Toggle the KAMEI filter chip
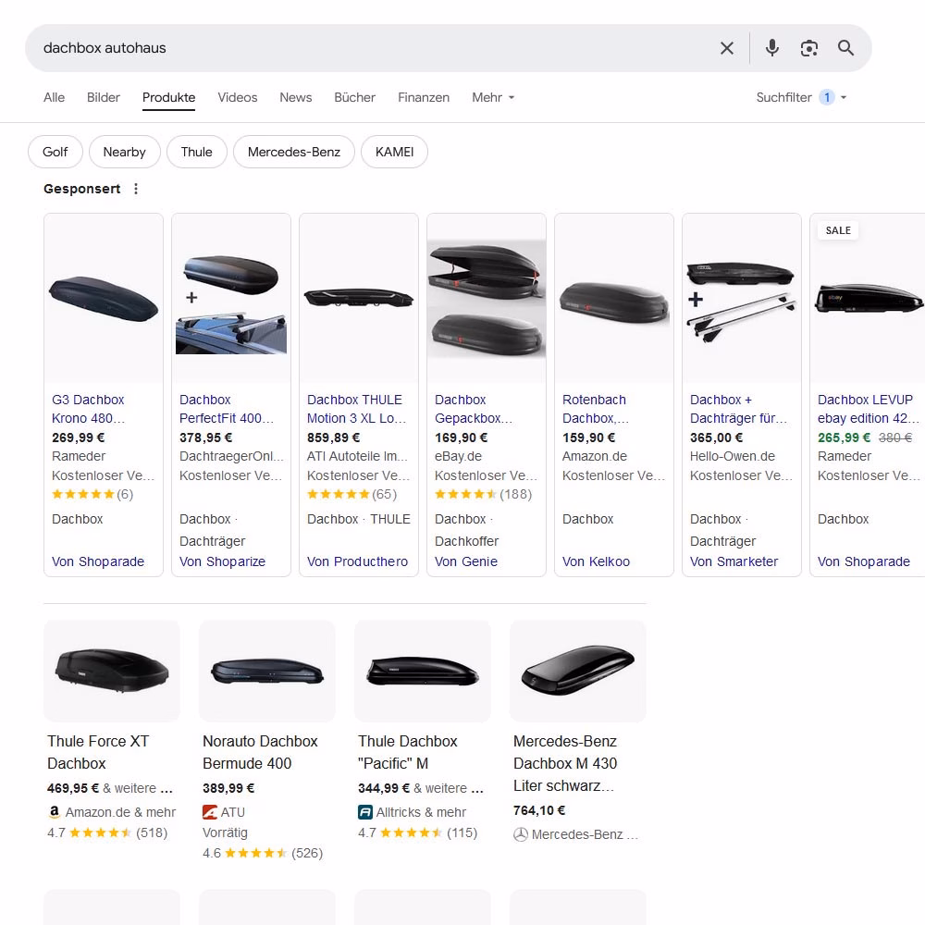Viewport: 925px width, 925px height. (x=394, y=152)
